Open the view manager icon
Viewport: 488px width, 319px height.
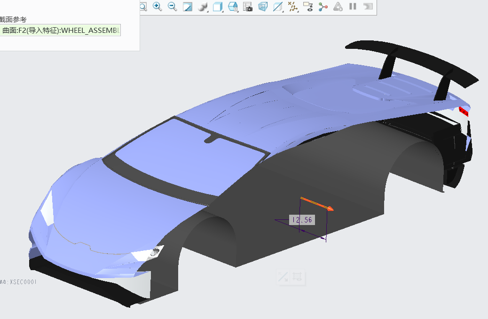coord(233,7)
